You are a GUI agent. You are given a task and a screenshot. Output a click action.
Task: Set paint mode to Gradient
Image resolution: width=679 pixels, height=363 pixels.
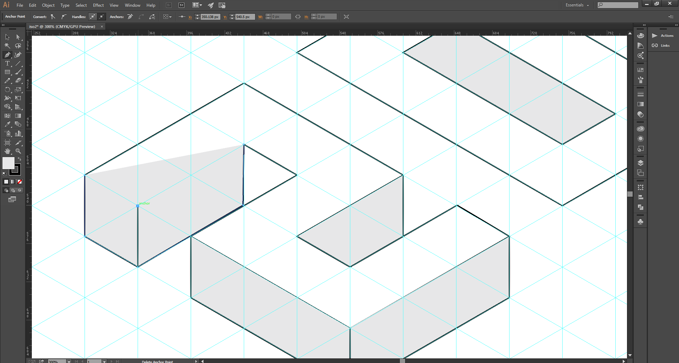click(13, 181)
